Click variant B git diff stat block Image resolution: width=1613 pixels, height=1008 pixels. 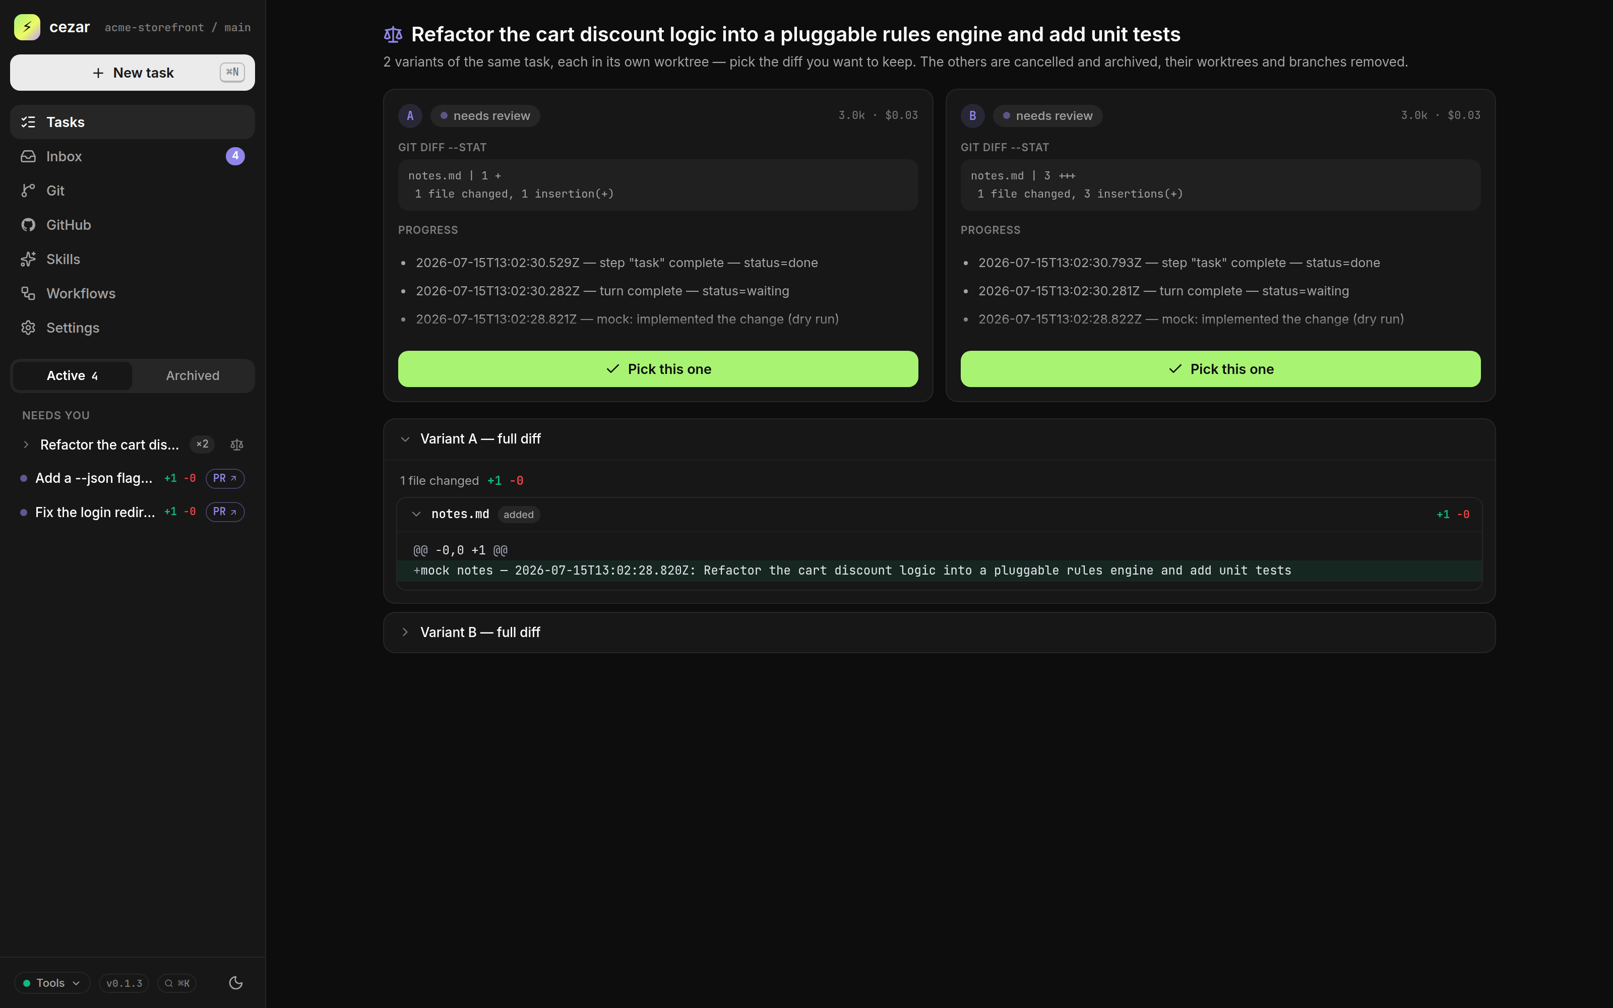1220,184
